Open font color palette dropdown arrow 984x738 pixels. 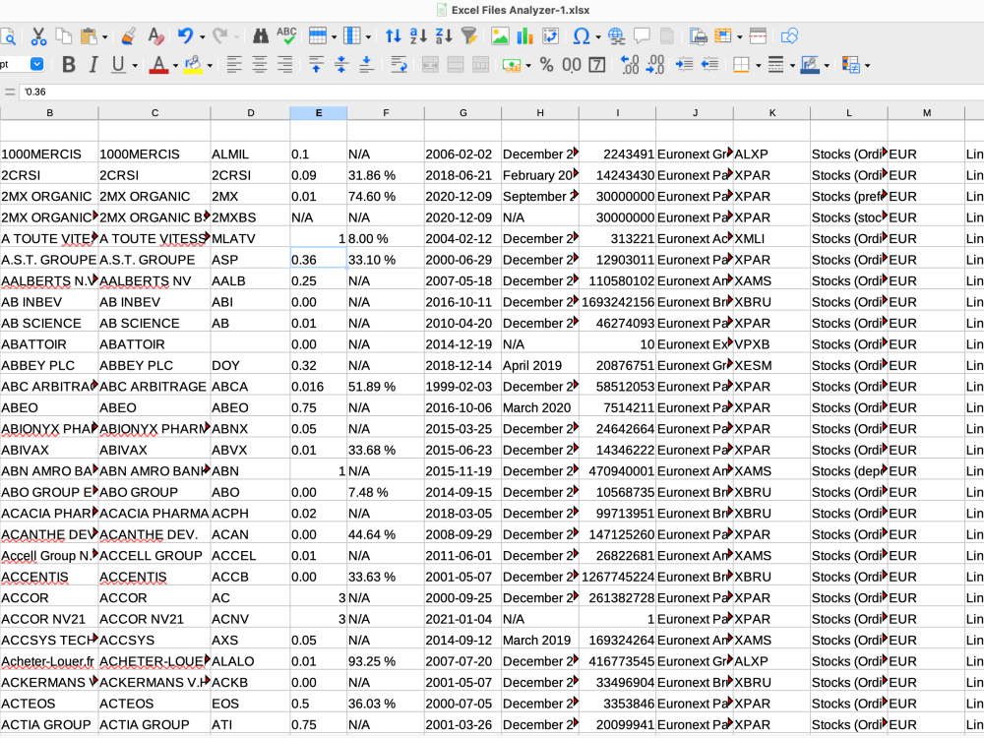175,65
